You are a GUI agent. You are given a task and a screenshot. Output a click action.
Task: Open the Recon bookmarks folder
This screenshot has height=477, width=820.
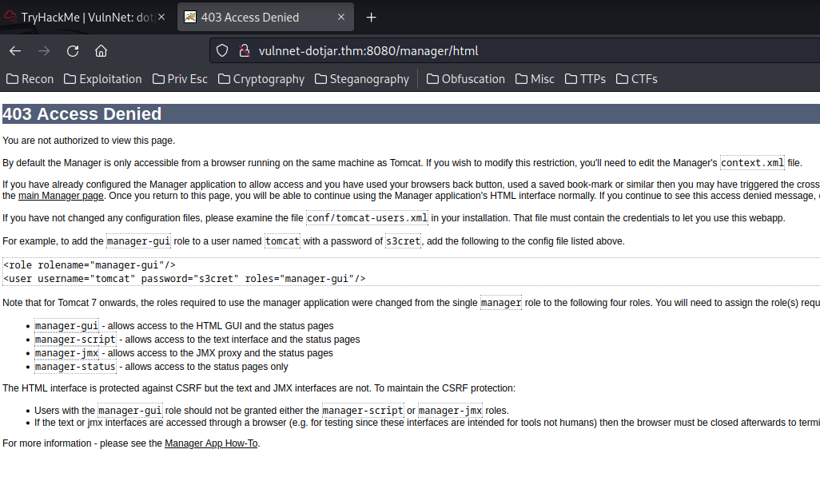(x=30, y=79)
